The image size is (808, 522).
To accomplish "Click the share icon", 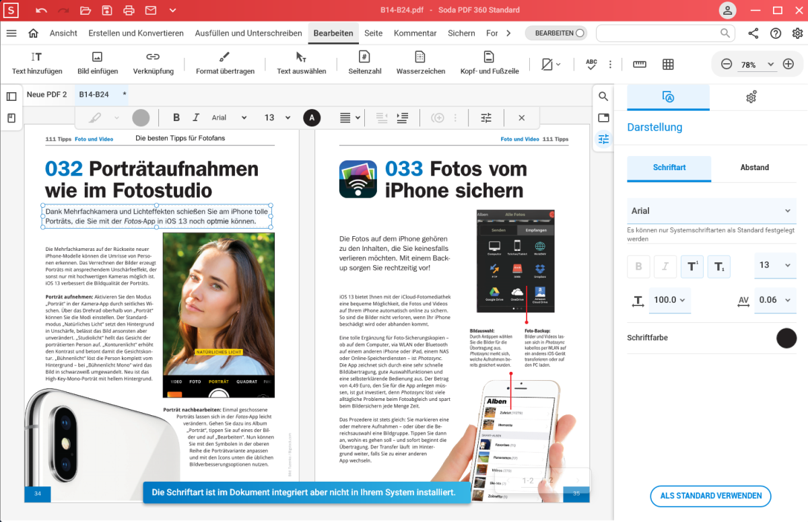I will click(753, 33).
